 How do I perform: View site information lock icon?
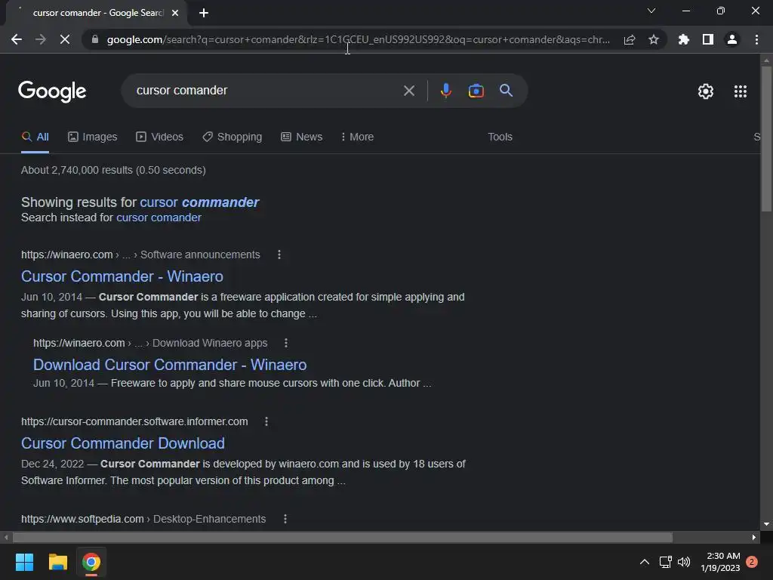point(95,39)
